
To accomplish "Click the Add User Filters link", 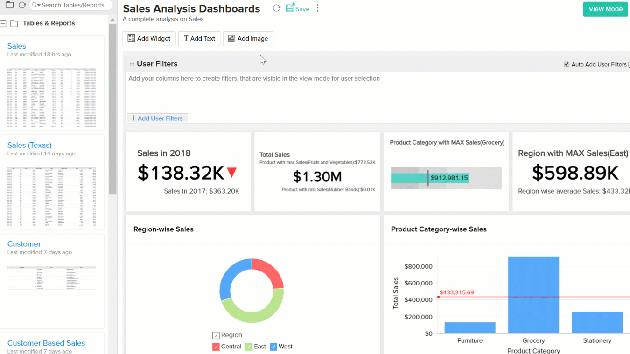I will (x=157, y=118).
